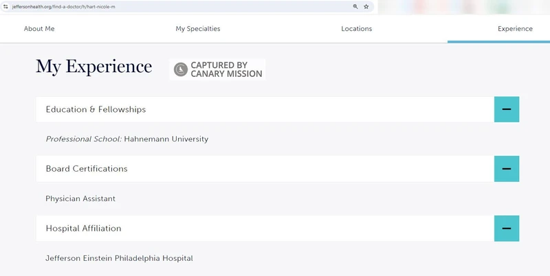Click the My Experience heading
Screen dimensions: 550x276
click(93, 67)
